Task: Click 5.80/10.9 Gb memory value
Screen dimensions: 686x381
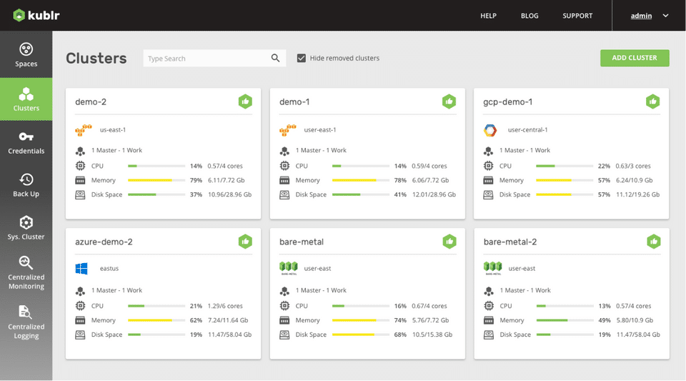Action: tap(635, 320)
